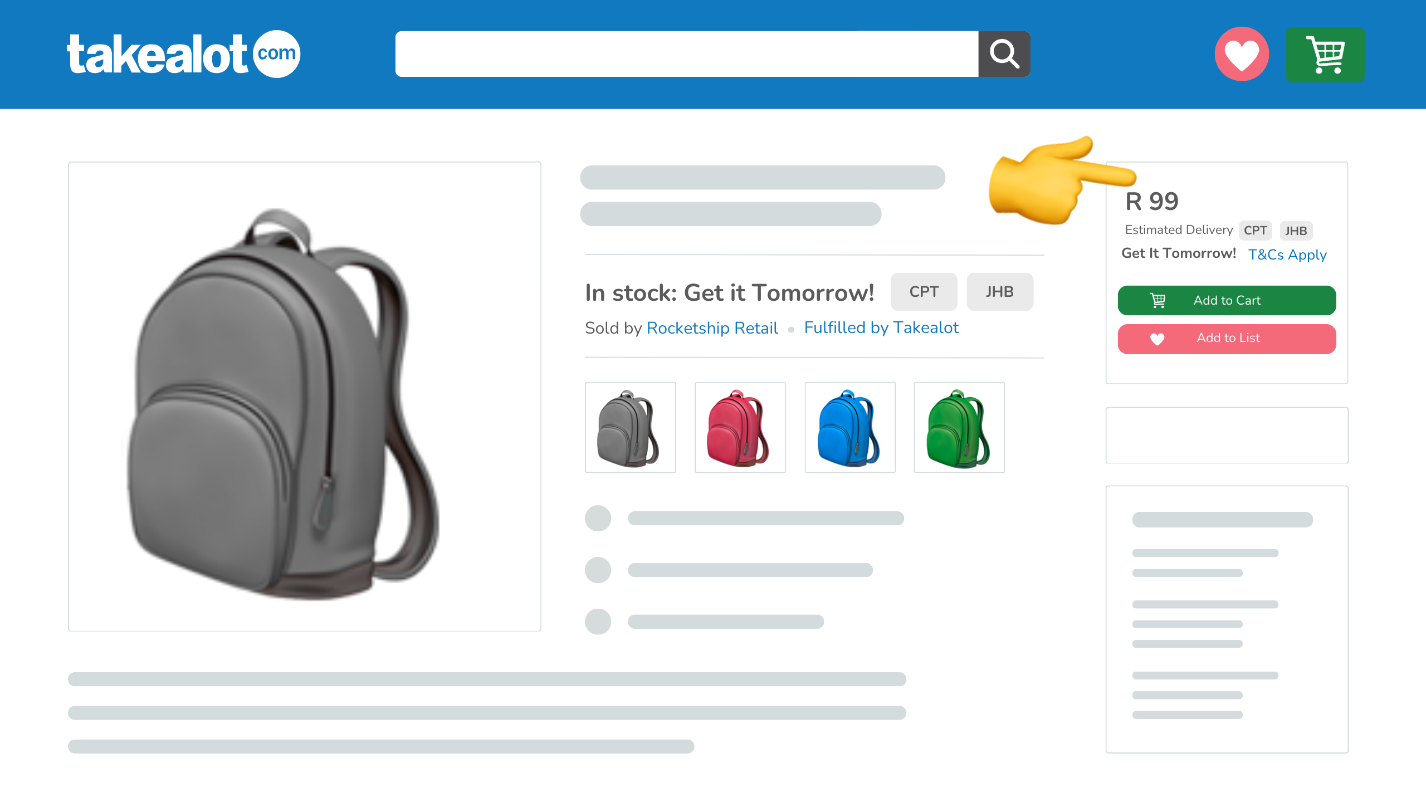Select CPT badge next to Estimated Delivery
Image resolution: width=1426 pixels, height=802 pixels.
pos(1256,231)
